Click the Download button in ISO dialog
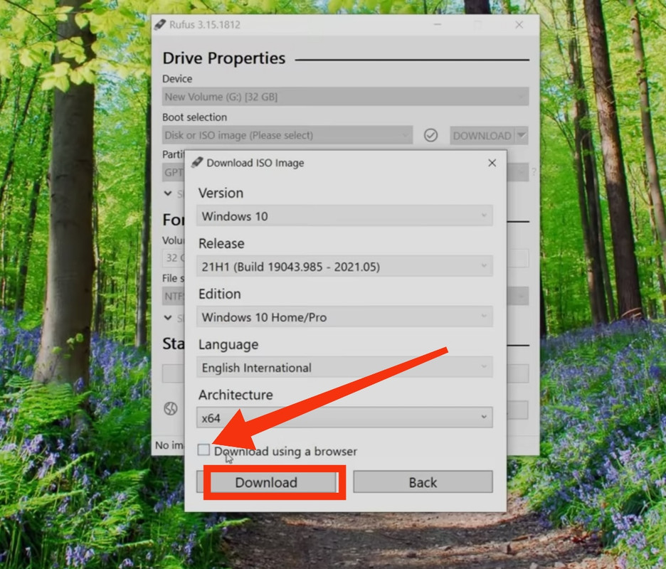The width and height of the screenshot is (666, 569). coord(267,482)
